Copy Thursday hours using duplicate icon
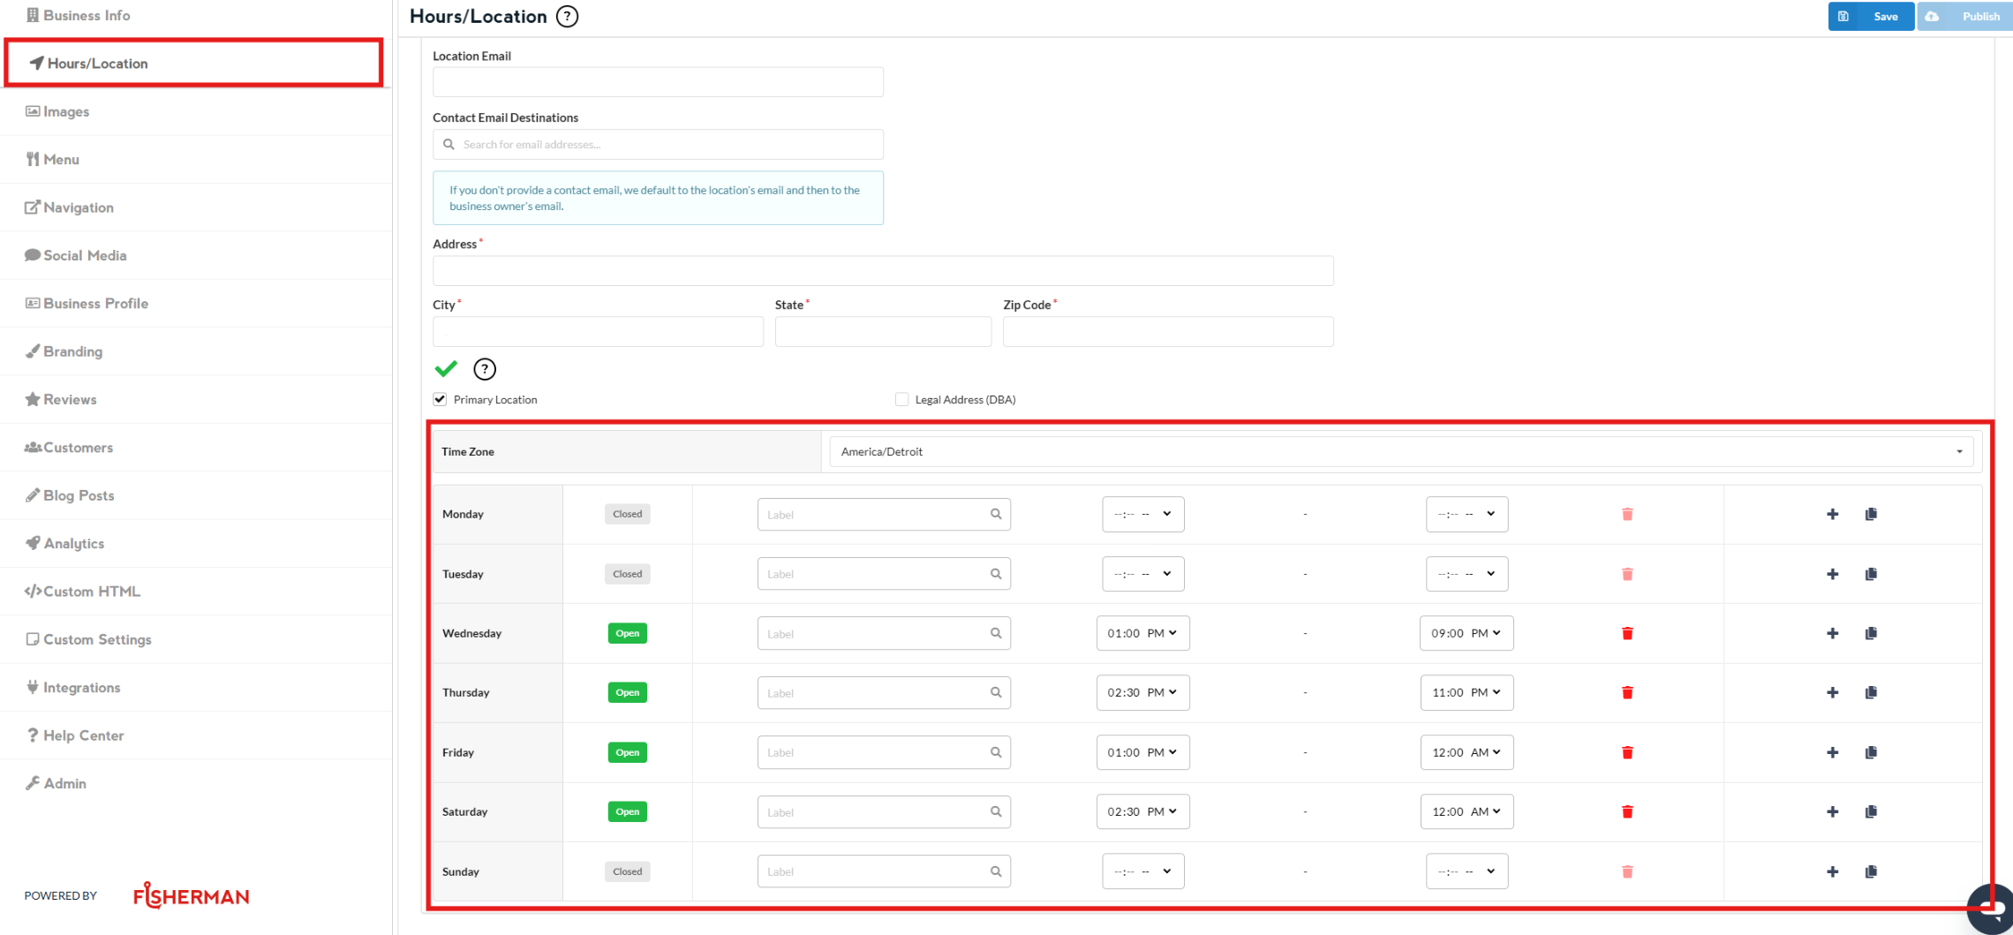2013x935 pixels. tap(1870, 692)
